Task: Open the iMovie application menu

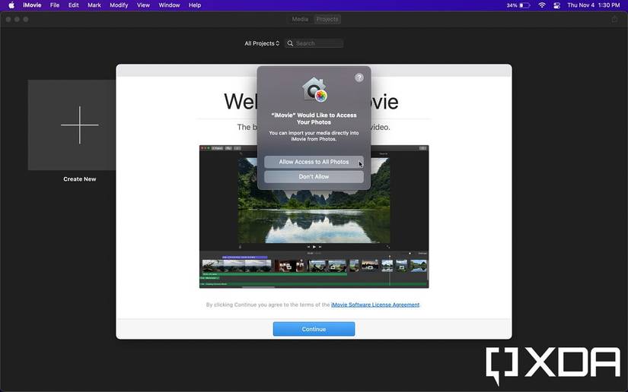Action: (x=32, y=5)
